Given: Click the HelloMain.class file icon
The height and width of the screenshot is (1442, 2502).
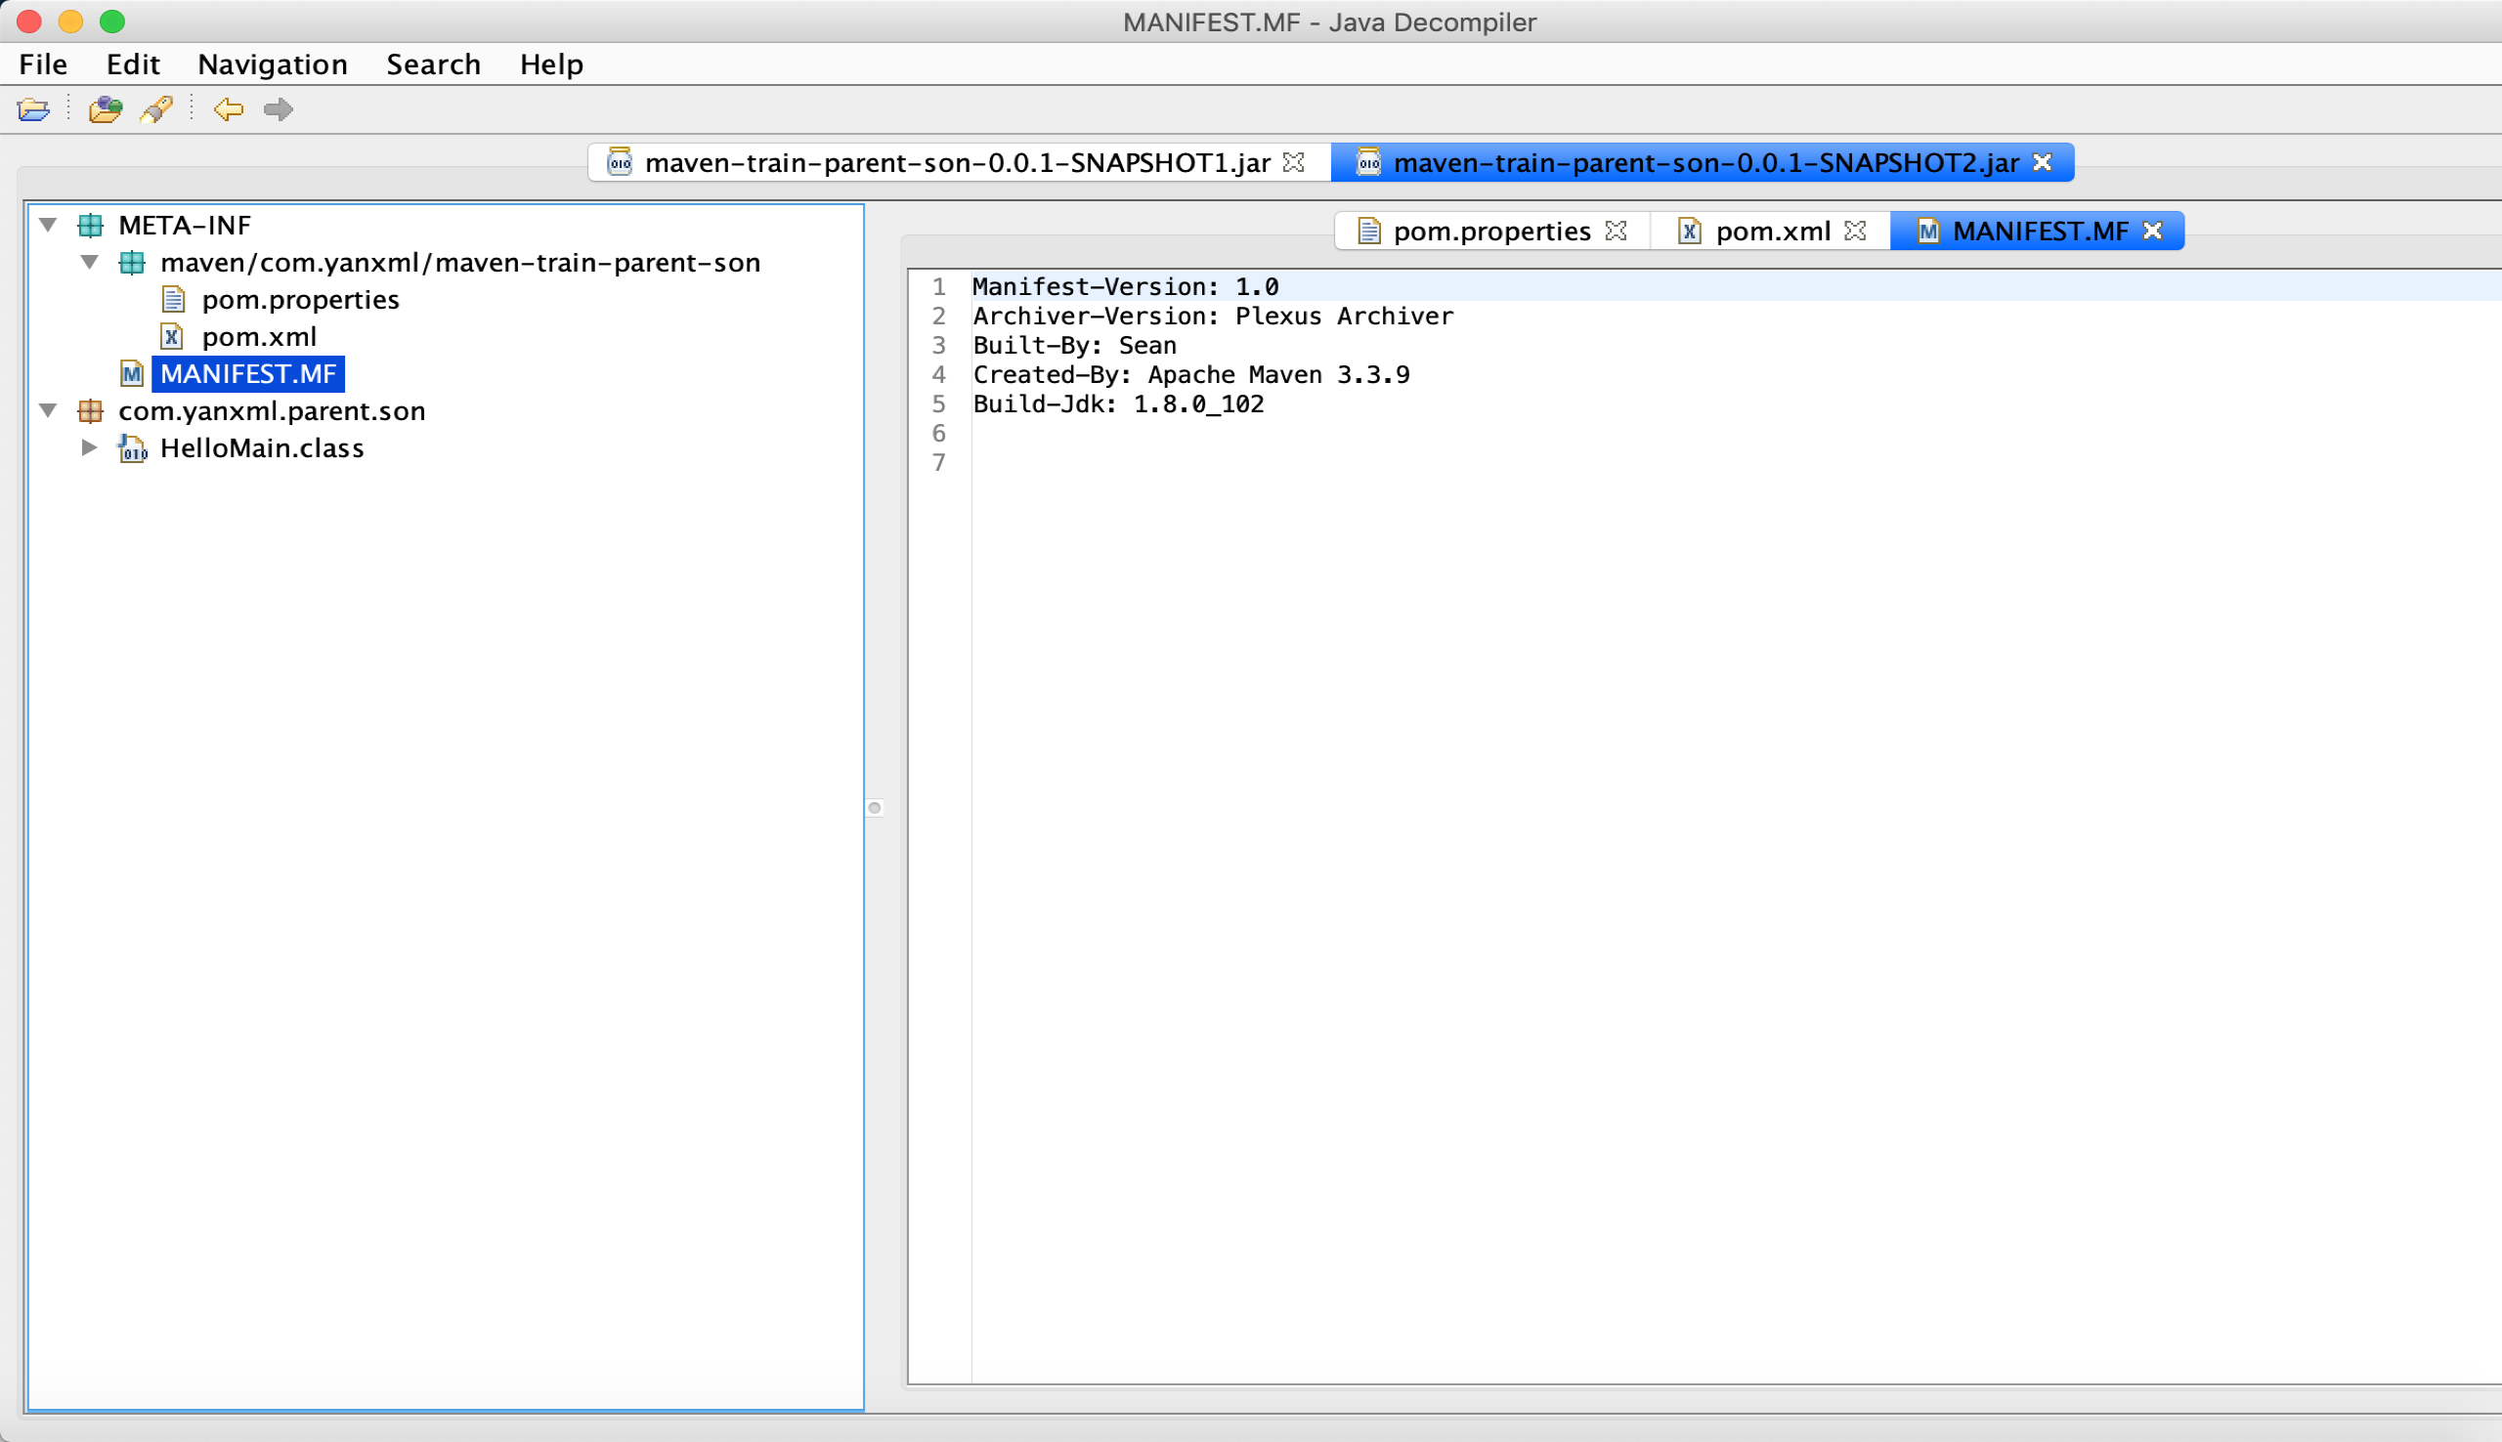Looking at the screenshot, I should tap(133, 448).
